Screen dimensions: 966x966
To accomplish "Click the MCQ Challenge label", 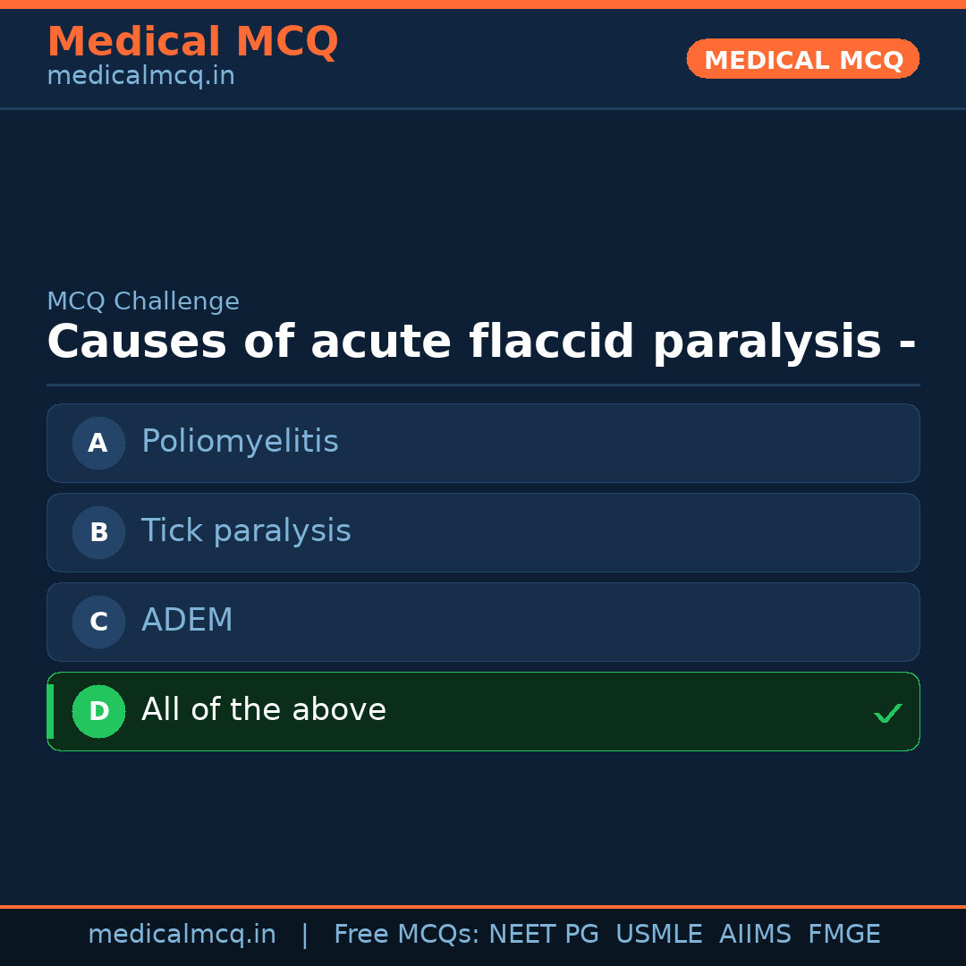I will pos(143,302).
